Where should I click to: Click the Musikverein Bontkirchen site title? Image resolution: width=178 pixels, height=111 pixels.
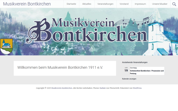point(27,4)
